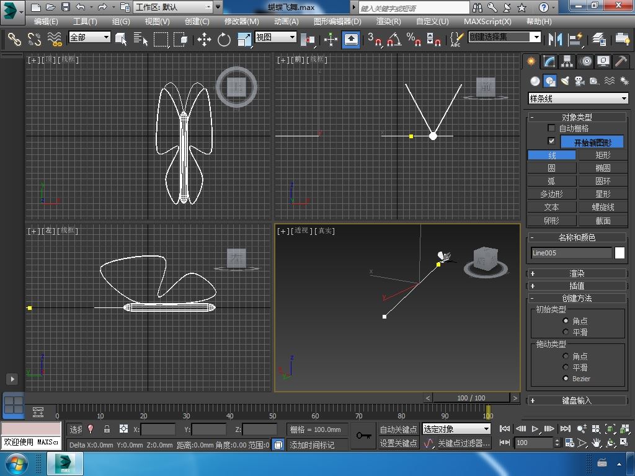Activate the Rotate tool
Image resolution: width=635 pixels, height=476 pixels.
[224, 40]
